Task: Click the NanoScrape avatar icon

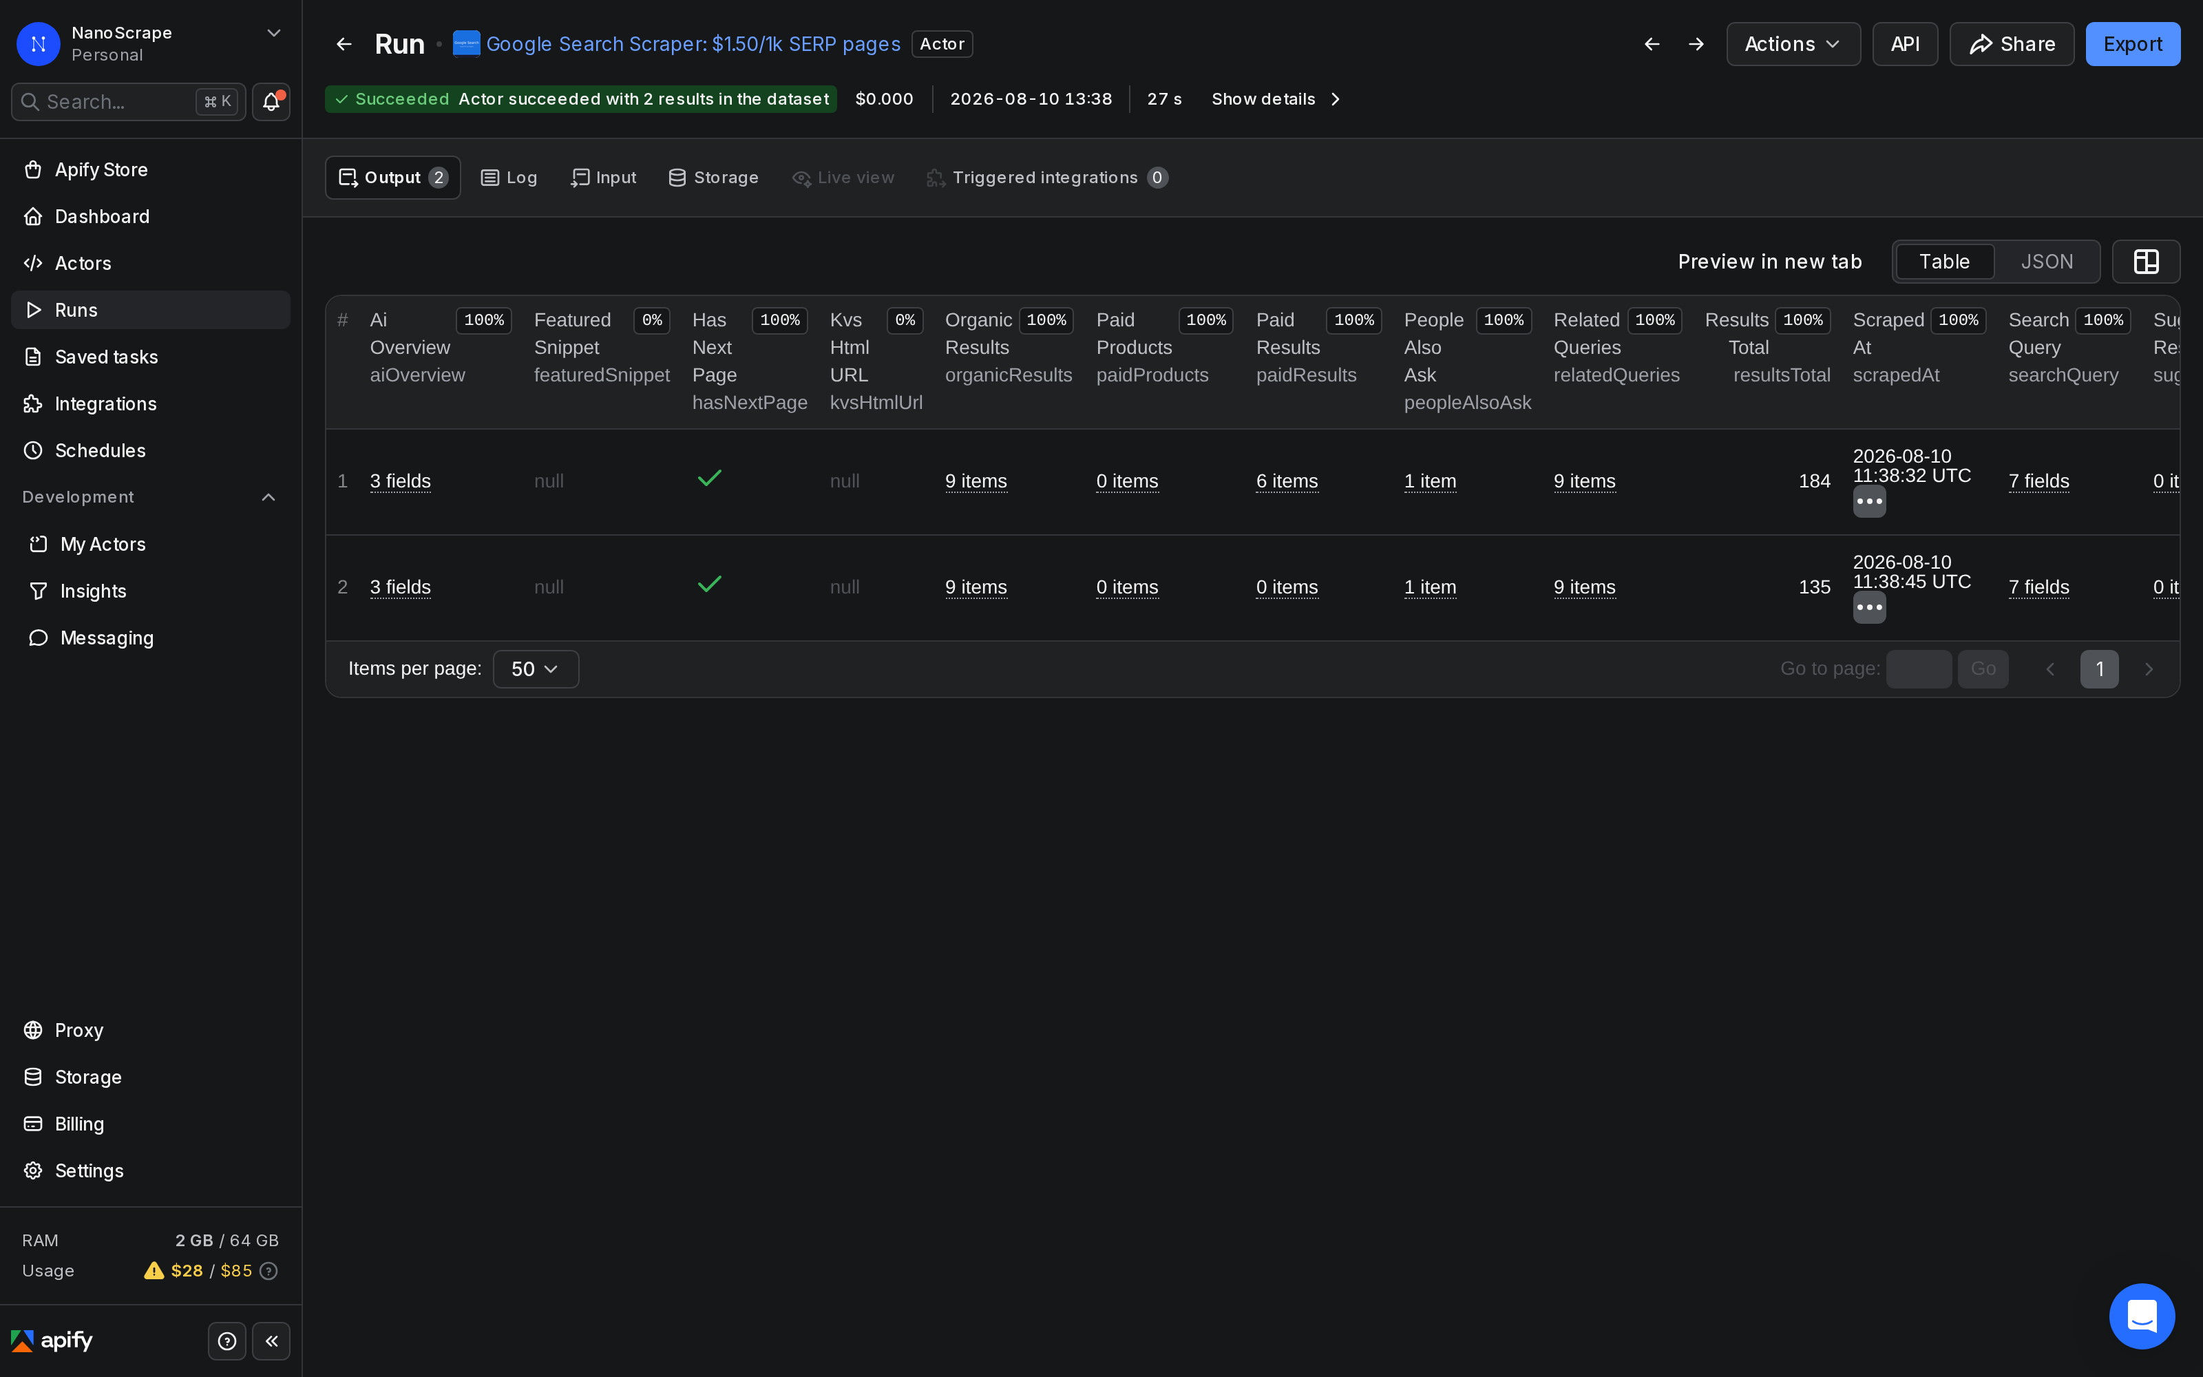Action: [39, 43]
